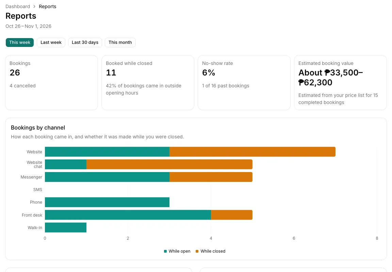Click the "1 of 16 past bookings" text
This screenshot has height=272, width=392.
[226, 86]
